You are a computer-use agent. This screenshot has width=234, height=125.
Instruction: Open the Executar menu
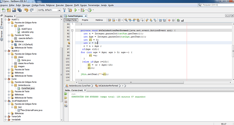(x=60, y=5)
